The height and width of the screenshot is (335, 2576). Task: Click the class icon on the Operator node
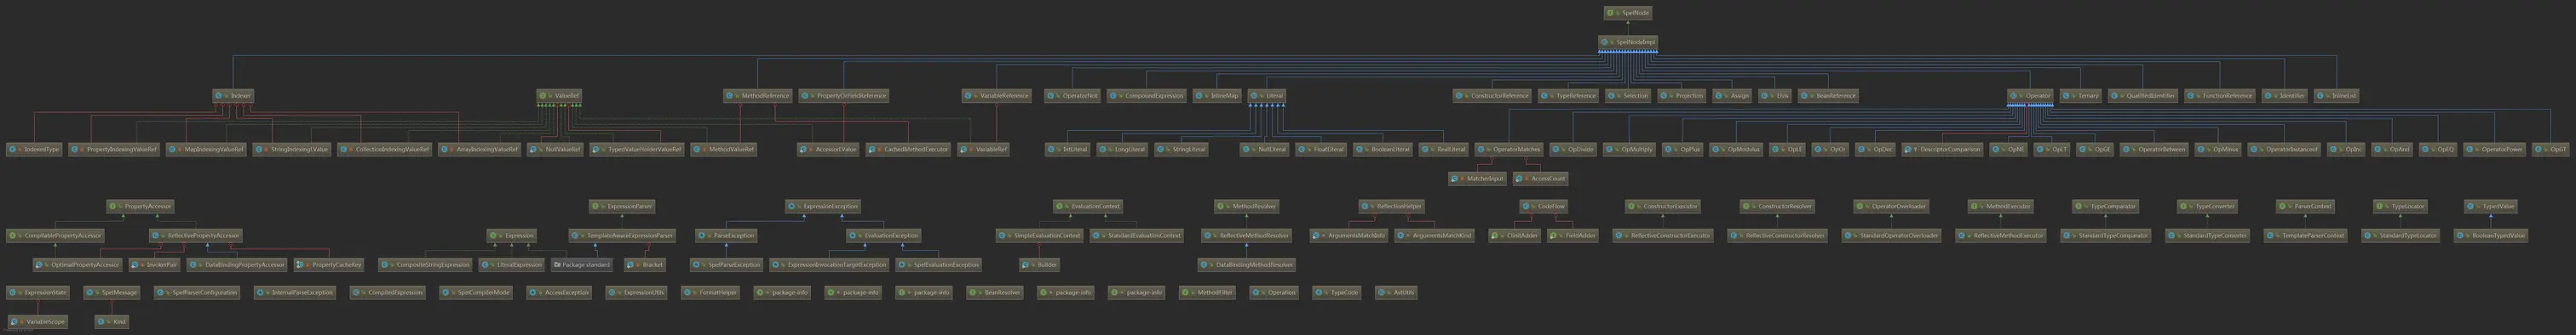[2014, 96]
